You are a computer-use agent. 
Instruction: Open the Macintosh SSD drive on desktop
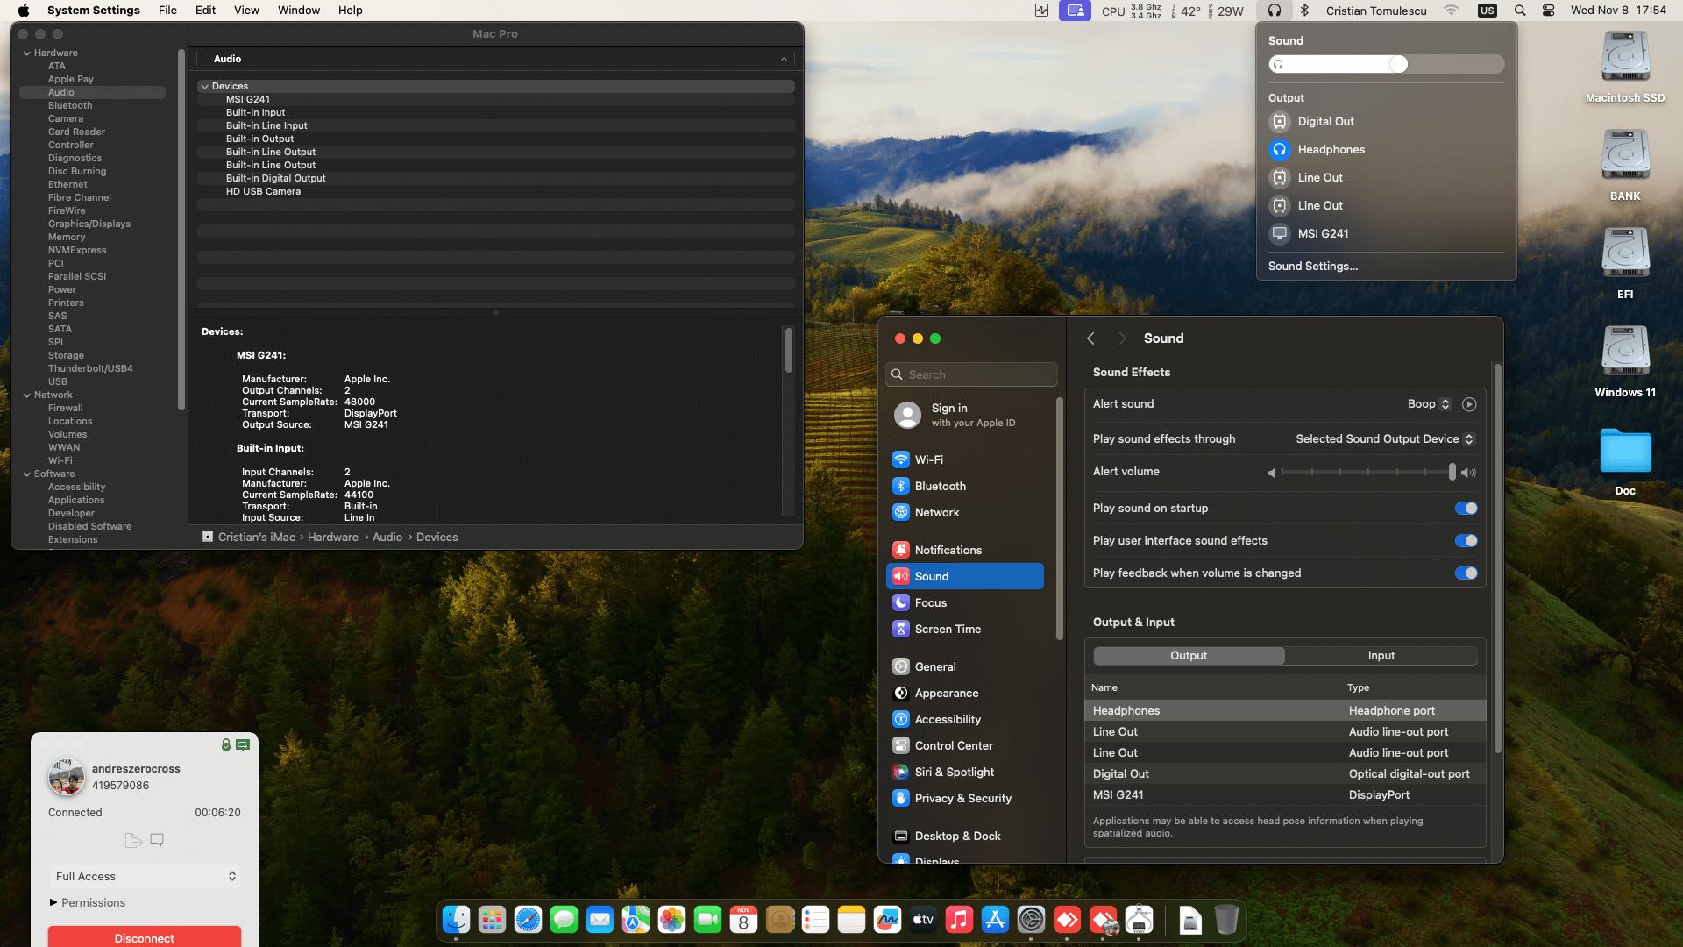point(1625,67)
